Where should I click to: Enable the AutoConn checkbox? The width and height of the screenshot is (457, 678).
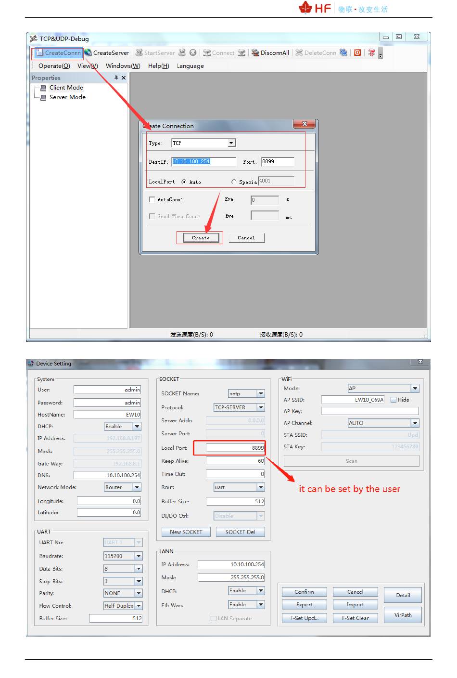click(x=152, y=199)
